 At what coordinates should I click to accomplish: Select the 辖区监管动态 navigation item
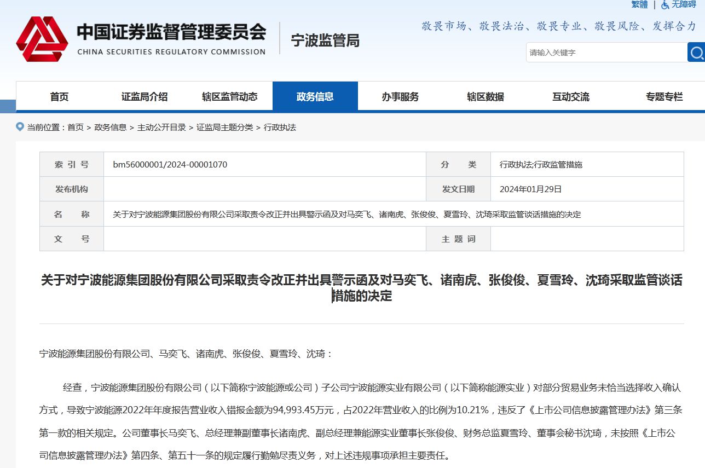pos(229,97)
